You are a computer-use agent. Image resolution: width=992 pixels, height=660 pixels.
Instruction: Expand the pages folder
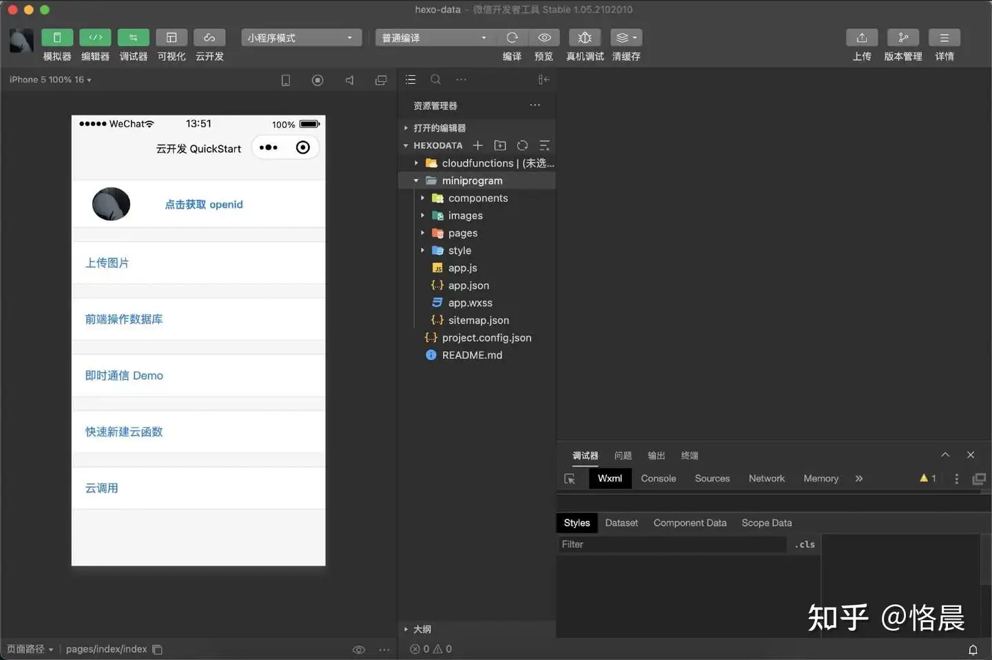(x=477, y=233)
